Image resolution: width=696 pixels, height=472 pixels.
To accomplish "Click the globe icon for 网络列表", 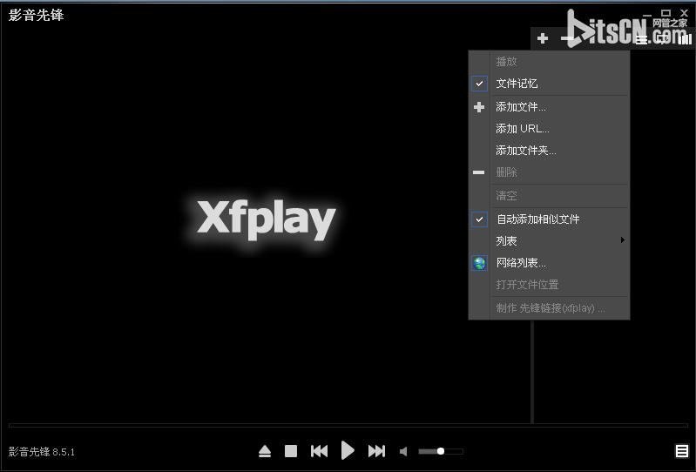I will click(479, 263).
